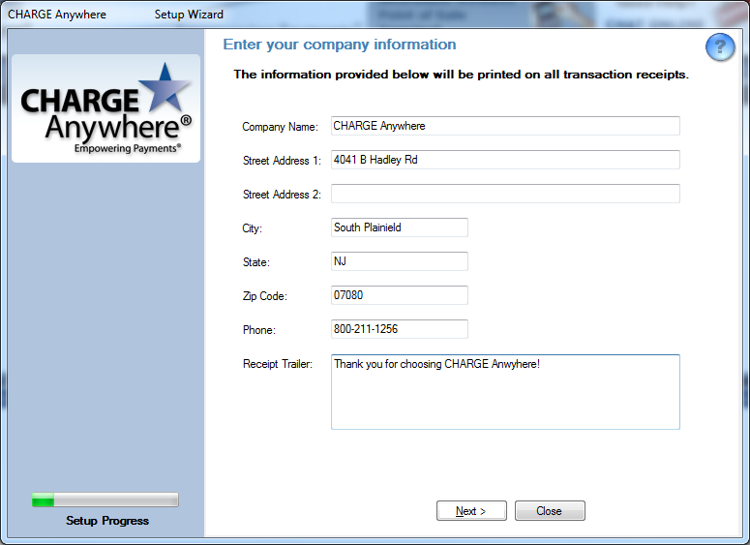
Task: Focus the State field showing NJ
Action: click(x=399, y=261)
